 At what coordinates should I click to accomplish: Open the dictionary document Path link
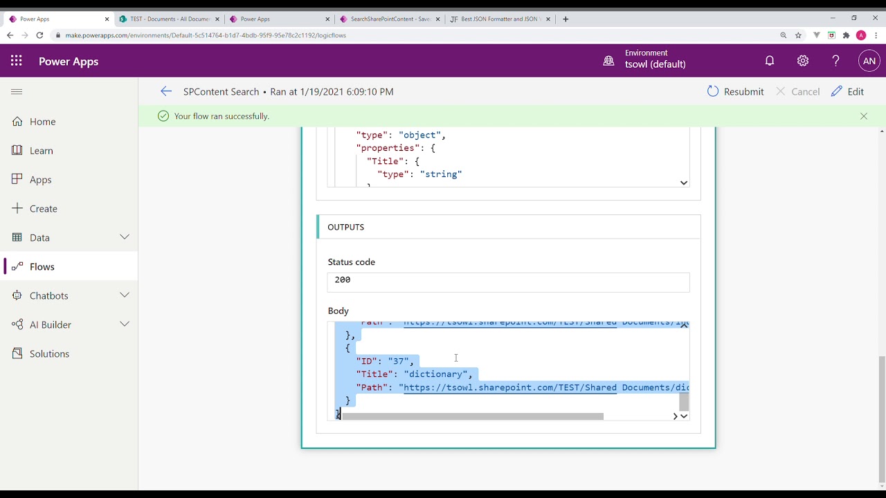coord(546,387)
